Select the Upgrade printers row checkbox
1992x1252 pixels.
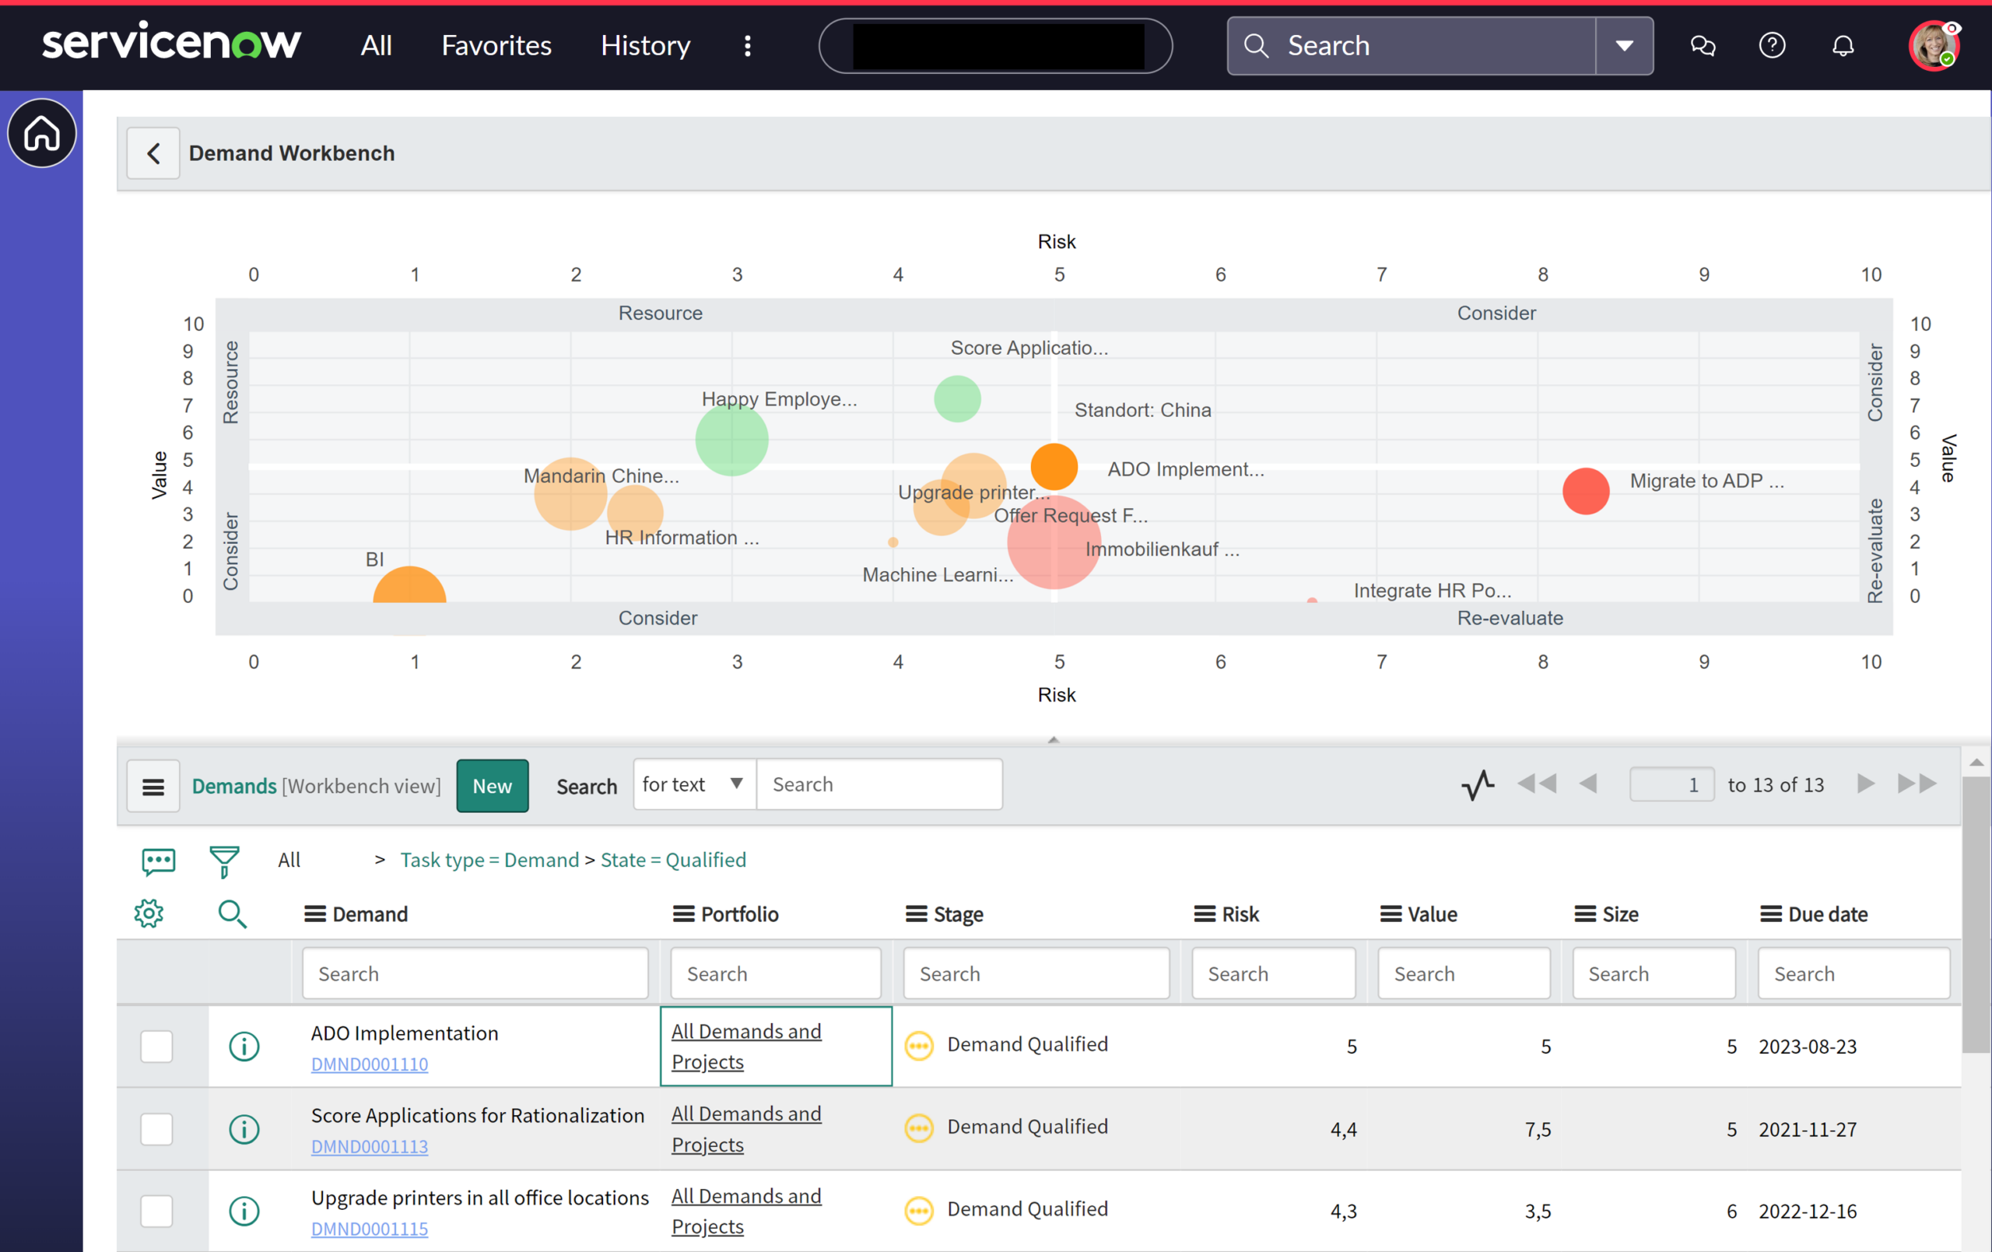coord(156,1212)
